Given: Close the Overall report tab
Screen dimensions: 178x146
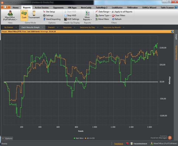Looking at the screenshot, I should (x=58, y=27).
